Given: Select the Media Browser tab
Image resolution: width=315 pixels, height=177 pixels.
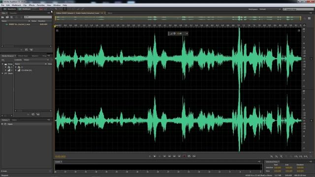Looking at the screenshot, I should pyautogui.click(x=8, y=56).
